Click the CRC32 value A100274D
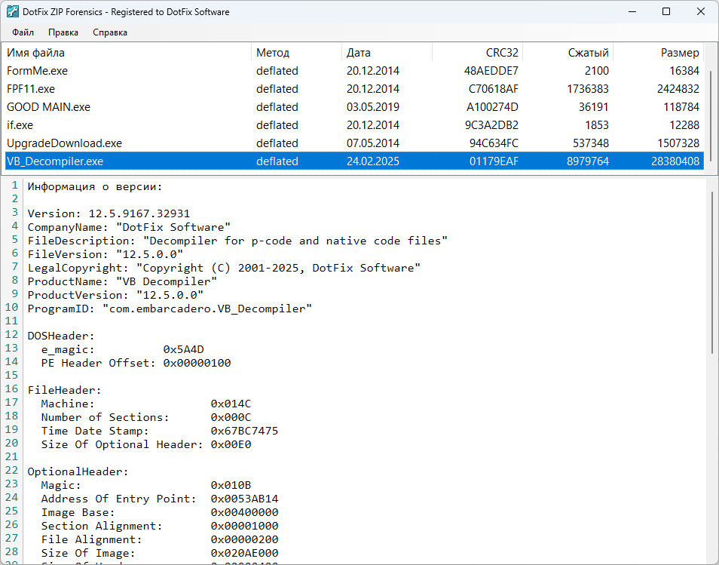The height and width of the screenshot is (565, 719). pyautogui.click(x=492, y=107)
